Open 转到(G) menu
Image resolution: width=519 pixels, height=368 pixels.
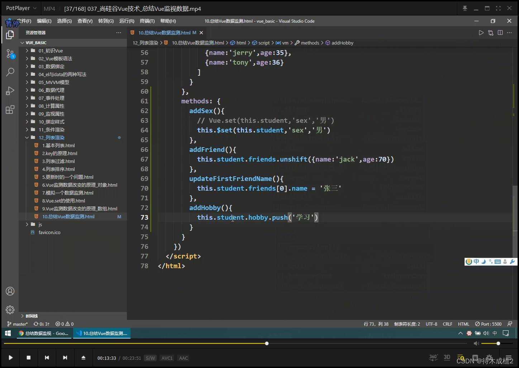tap(106, 21)
